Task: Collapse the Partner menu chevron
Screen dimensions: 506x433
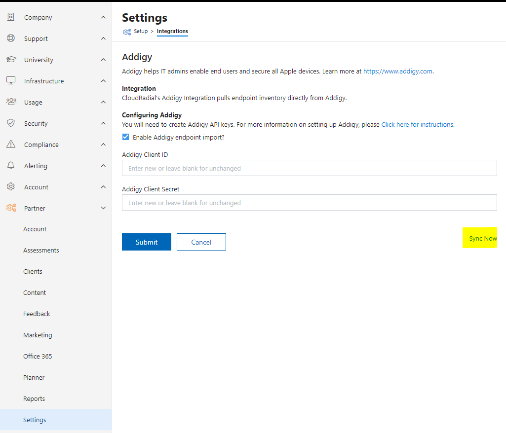Action: tap(103, 208)
